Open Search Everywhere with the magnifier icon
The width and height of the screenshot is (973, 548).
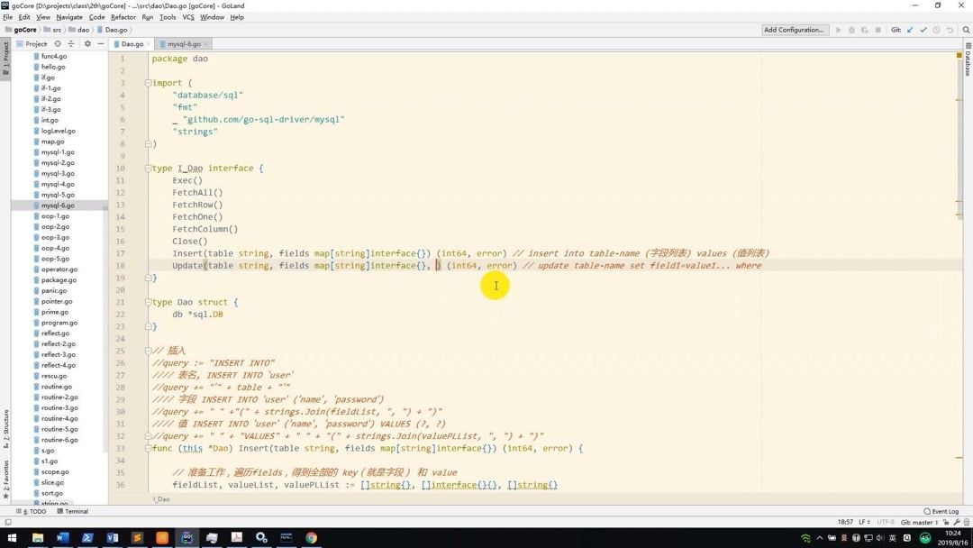[966, 30]
